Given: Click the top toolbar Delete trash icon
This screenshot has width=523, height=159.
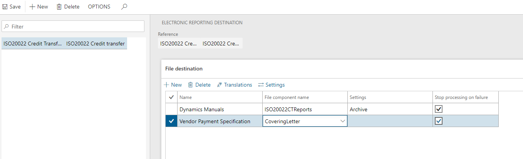Looking at the screenshot, I should 59,7.
